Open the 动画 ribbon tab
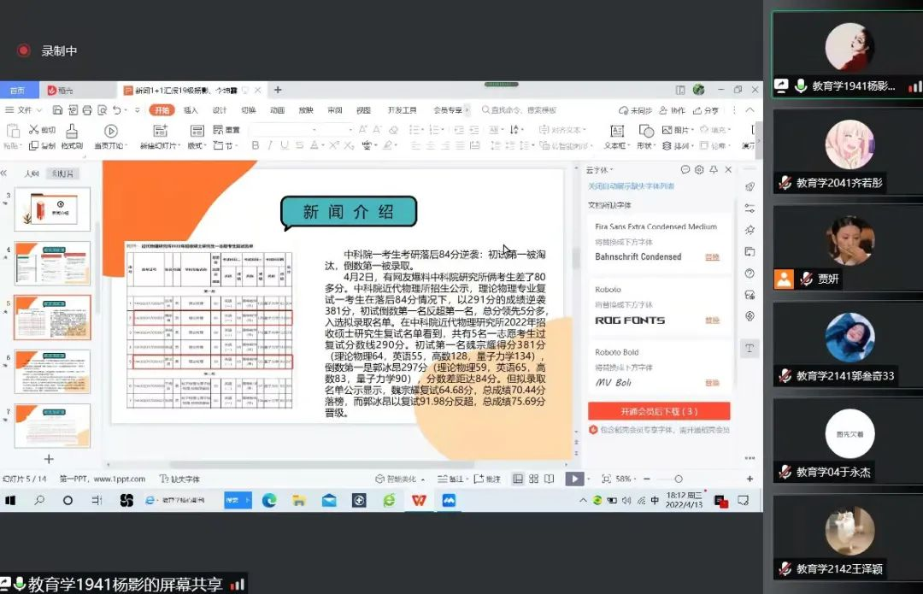Screen dimensions: 923x594 [277, 110]
